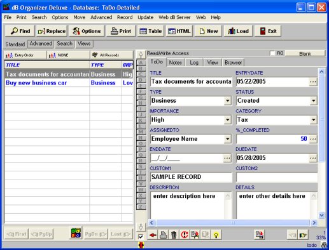The width and height of the screenshot is (329, 250).
Task: Click the form's vertical scrollbar down arrow
Action: [321, 215]
